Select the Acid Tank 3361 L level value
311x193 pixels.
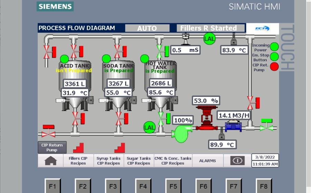click(x=75, y=84)
